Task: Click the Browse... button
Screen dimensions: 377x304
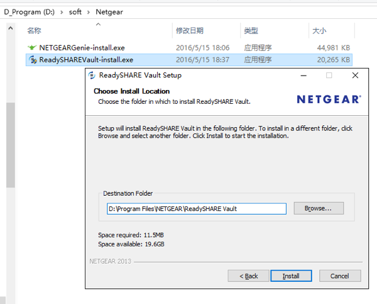Action: [x=319, y=208]
